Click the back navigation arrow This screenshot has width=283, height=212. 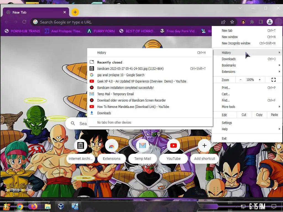[x=7, y=22]
